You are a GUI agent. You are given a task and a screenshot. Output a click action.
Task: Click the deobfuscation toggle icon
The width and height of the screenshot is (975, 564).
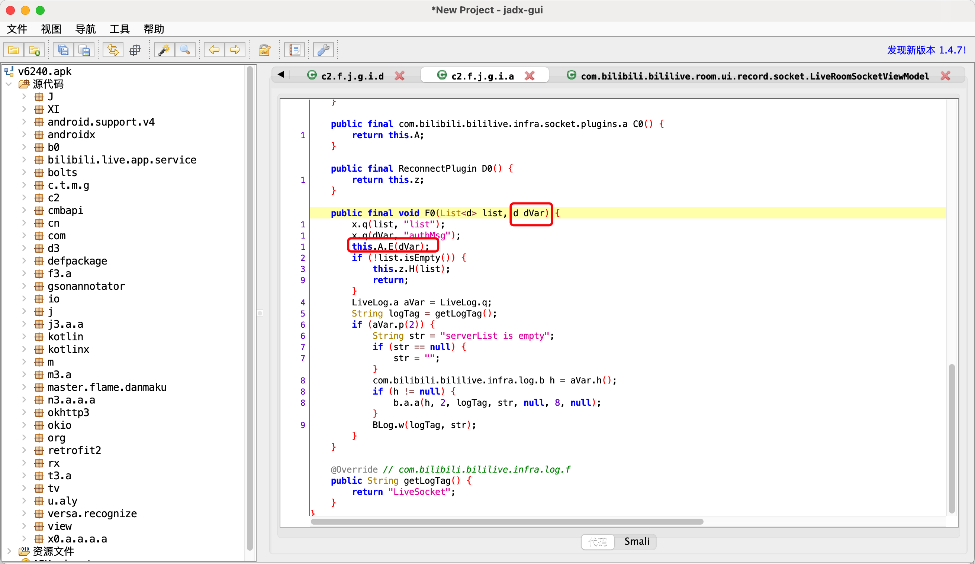click(x=265, y=50)
